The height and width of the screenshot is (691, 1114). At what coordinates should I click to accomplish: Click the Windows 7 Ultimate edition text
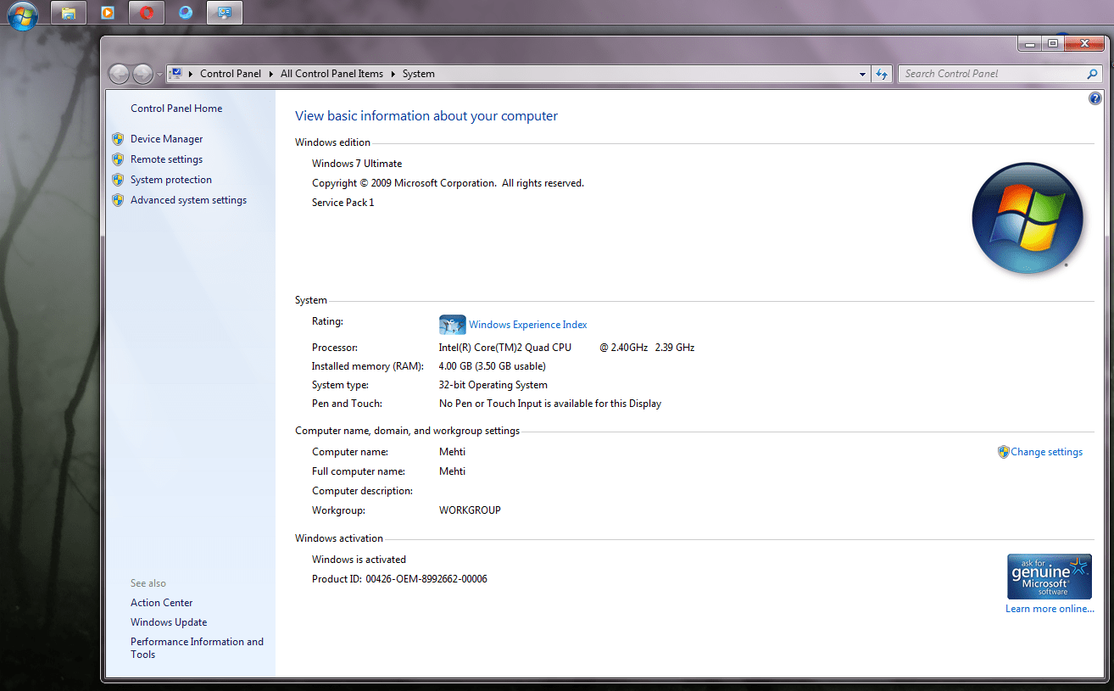pyautogui.click(x=357, y=164)
